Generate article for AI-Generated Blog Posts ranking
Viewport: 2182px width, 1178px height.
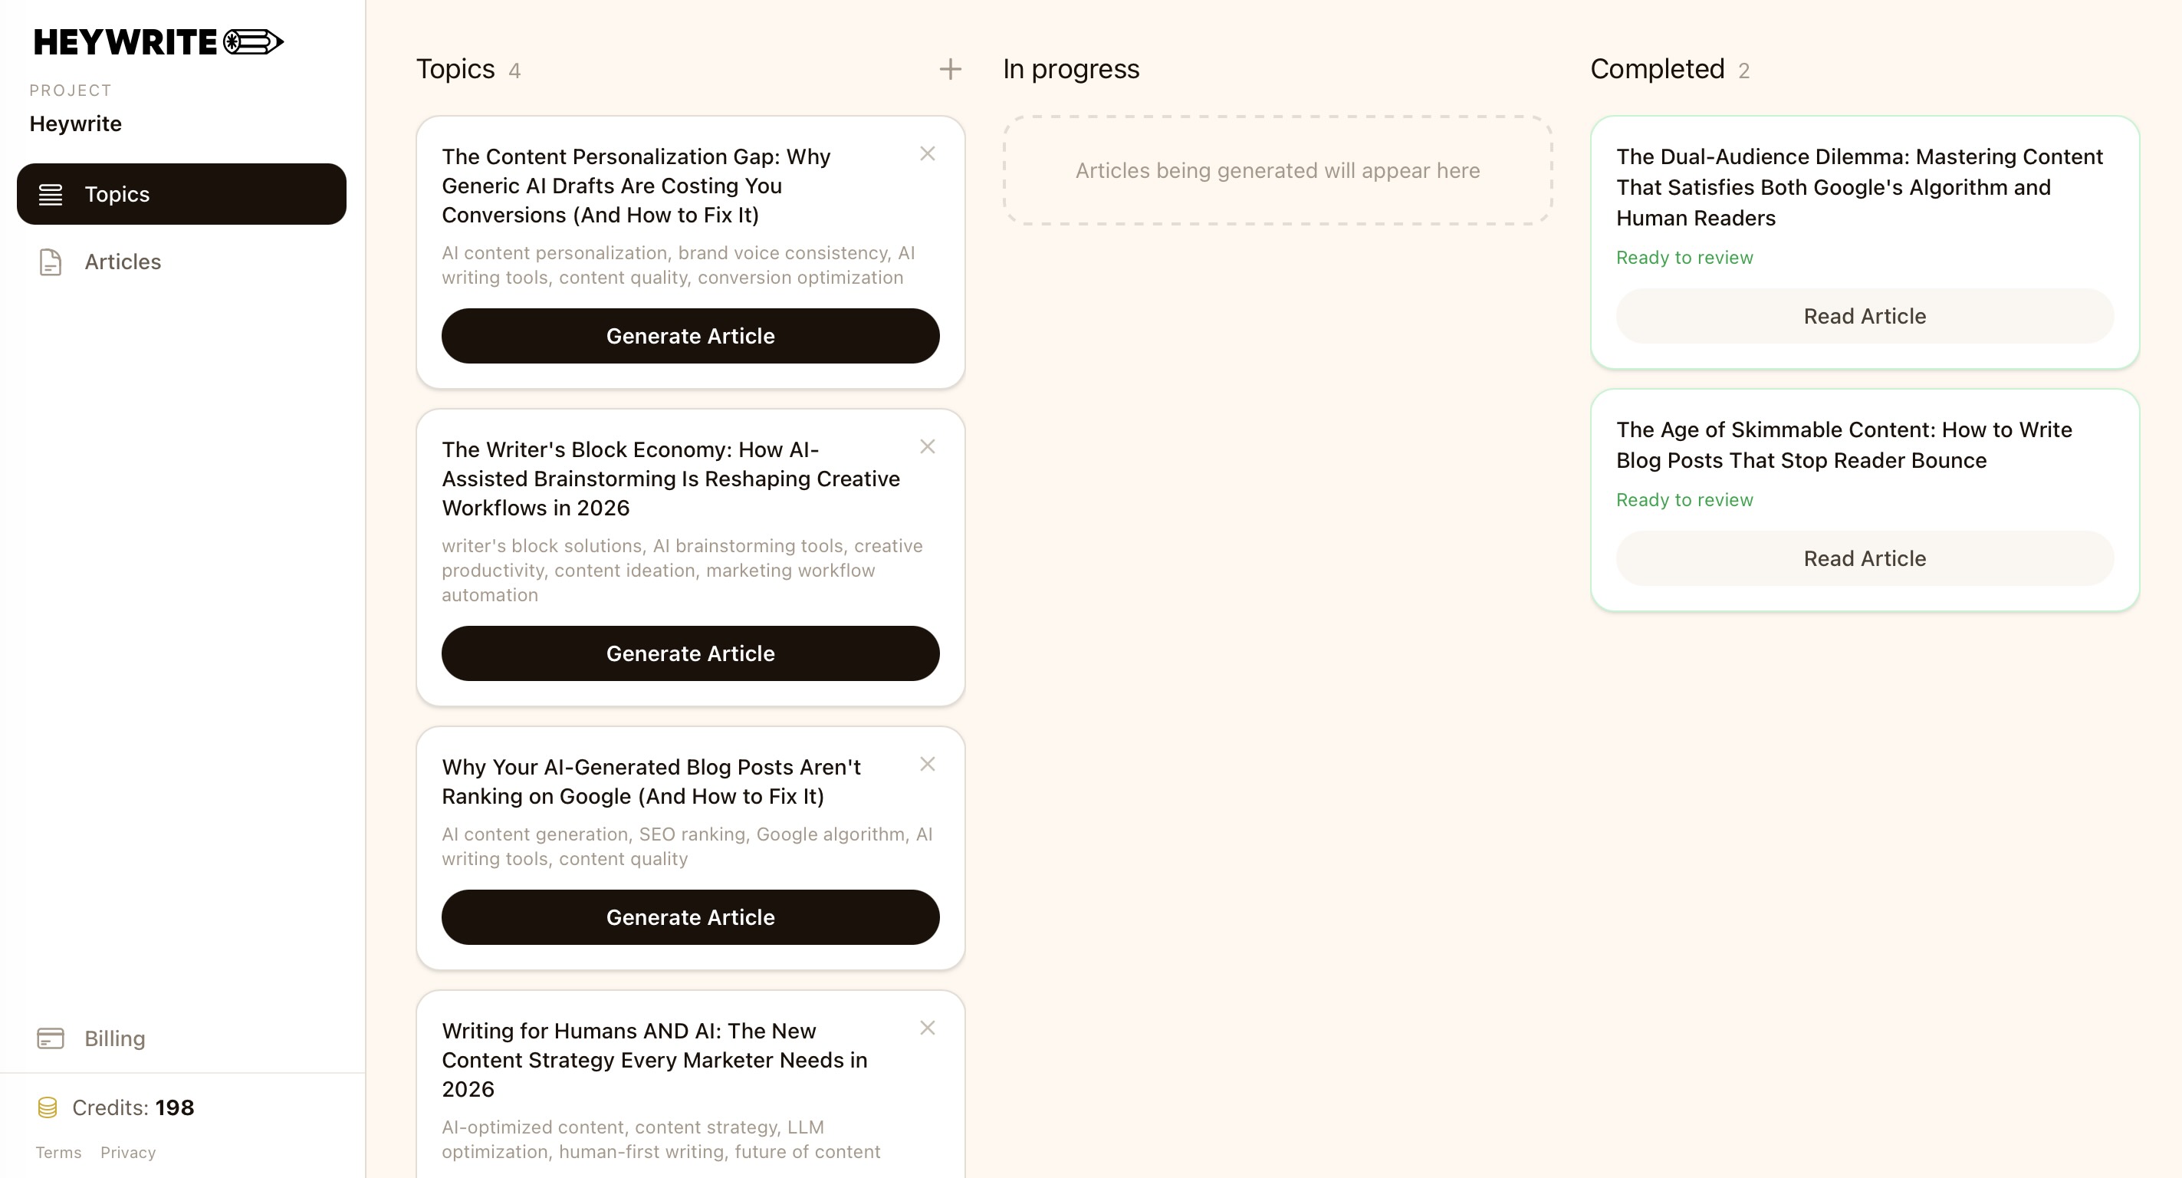click(x=690, y=917)
